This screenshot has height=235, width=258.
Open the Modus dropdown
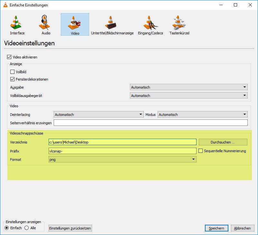point(203,115)
